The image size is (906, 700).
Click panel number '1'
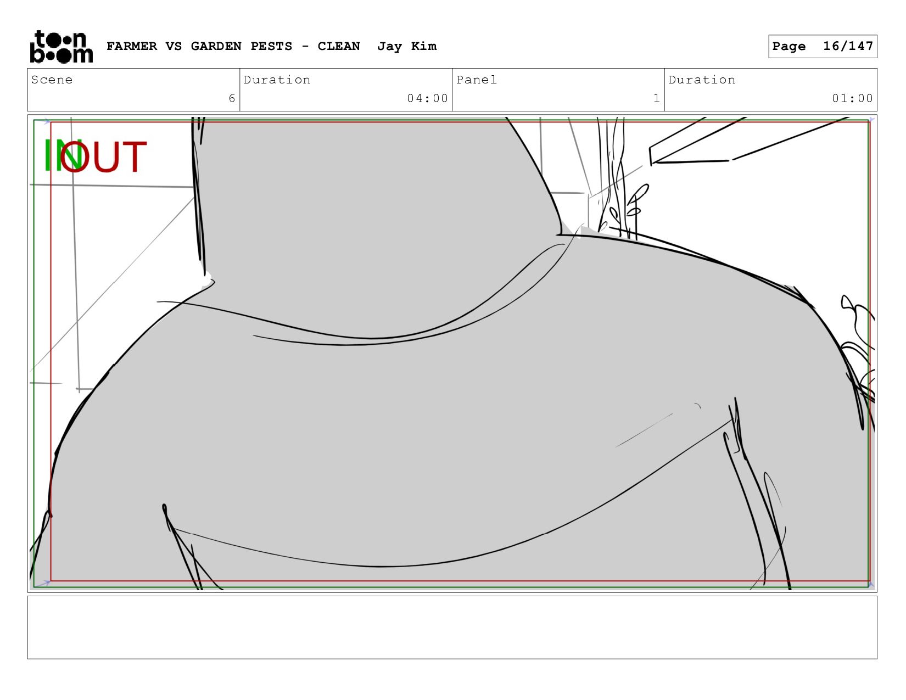coord(657,98)
